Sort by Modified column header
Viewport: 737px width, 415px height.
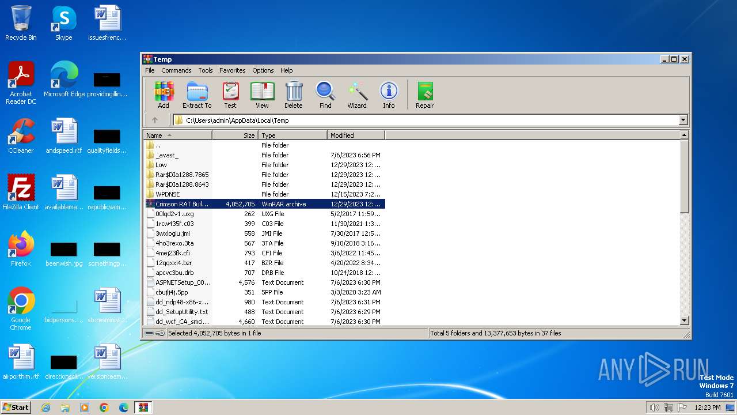[x=356, y=135]
